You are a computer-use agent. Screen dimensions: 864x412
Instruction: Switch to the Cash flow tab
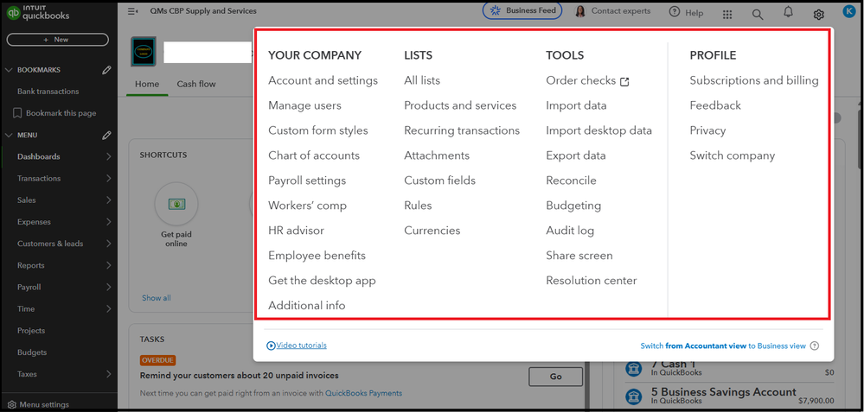coord(196,84)
